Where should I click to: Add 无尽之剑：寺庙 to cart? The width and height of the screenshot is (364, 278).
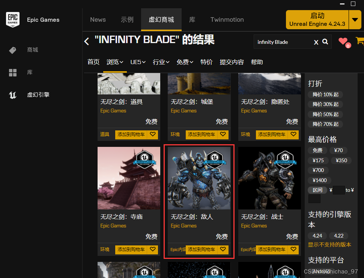[131, 250]
